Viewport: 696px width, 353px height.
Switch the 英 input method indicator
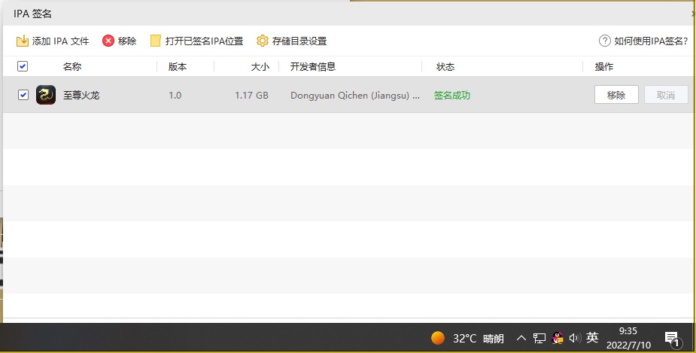click(x=592, y=338)
